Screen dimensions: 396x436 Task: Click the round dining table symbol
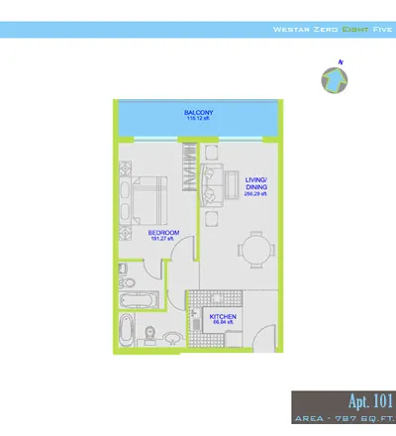(256, 250)
